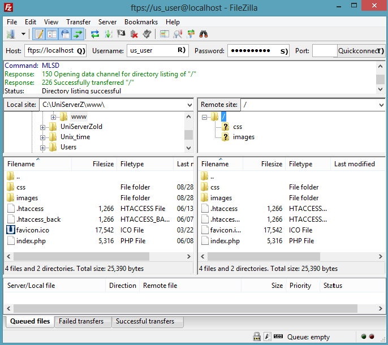Click the transfer type status icon
This screenshot has height=345, width=388.
coord(268,337)
